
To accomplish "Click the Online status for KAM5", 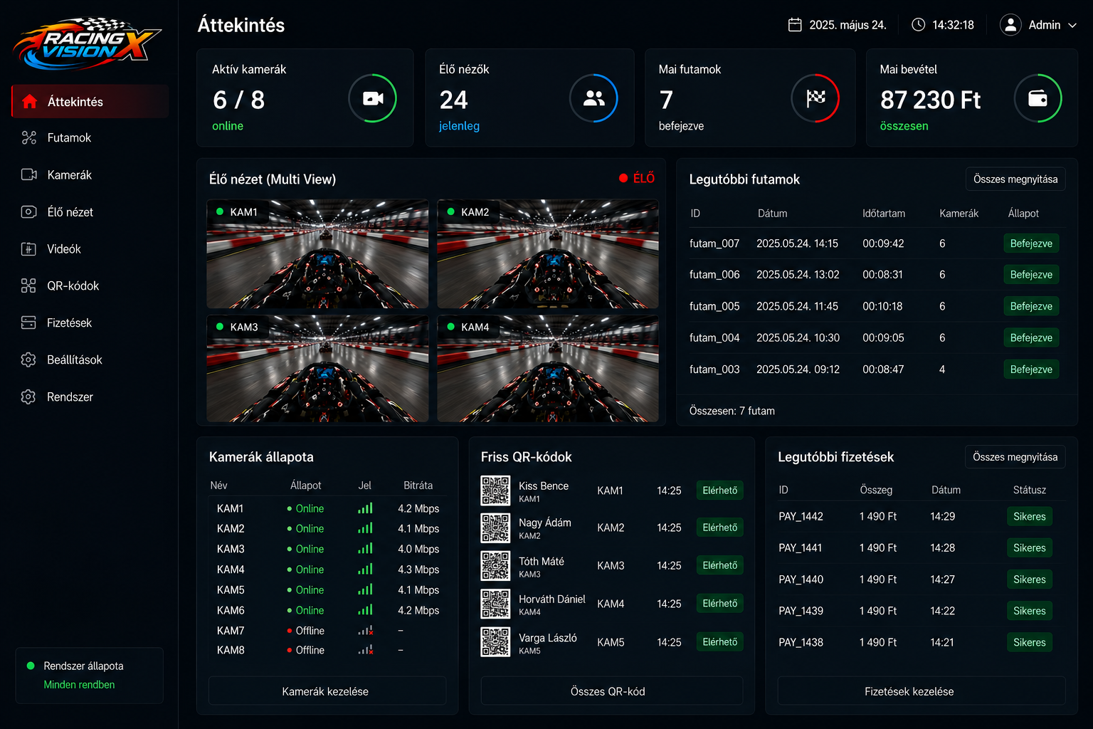I will tap(305, 590).
